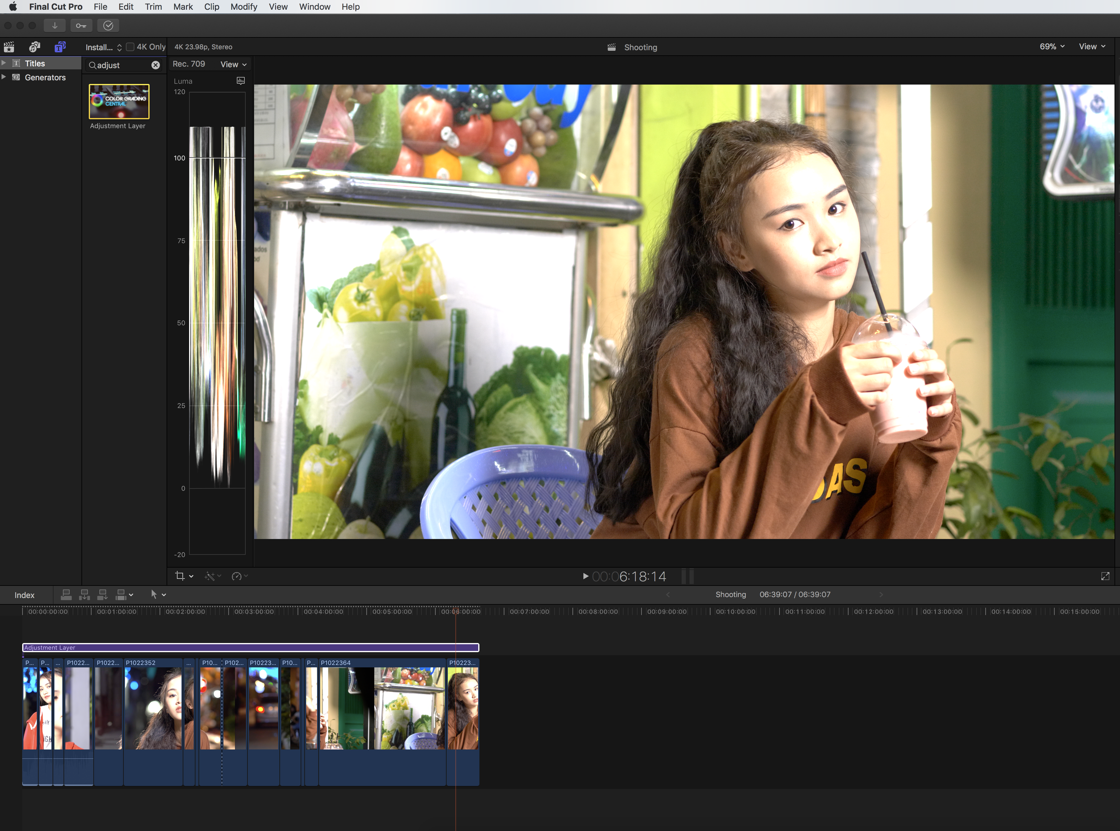Screen dimensions: 1120x831
Task: Clear the adjust search field
Action: [x=156, y=65]
